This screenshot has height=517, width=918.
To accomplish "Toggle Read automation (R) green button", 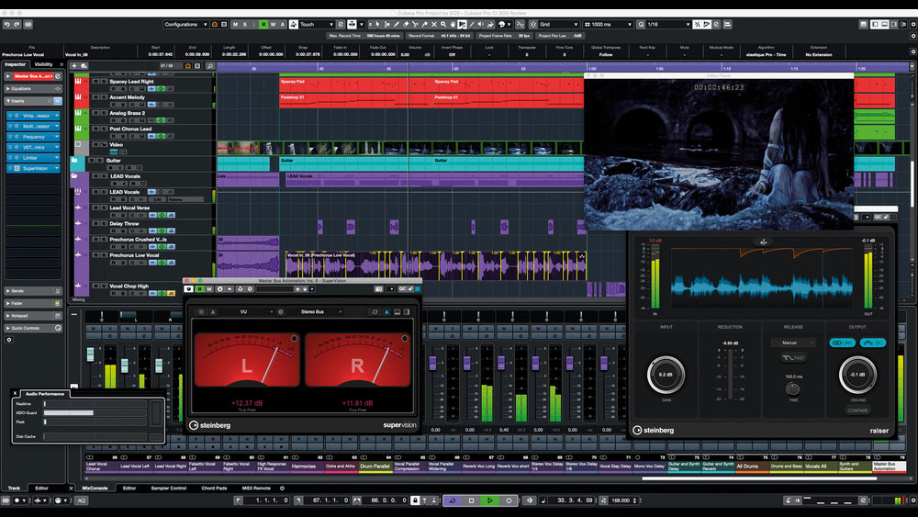I will tap(263, 24).
